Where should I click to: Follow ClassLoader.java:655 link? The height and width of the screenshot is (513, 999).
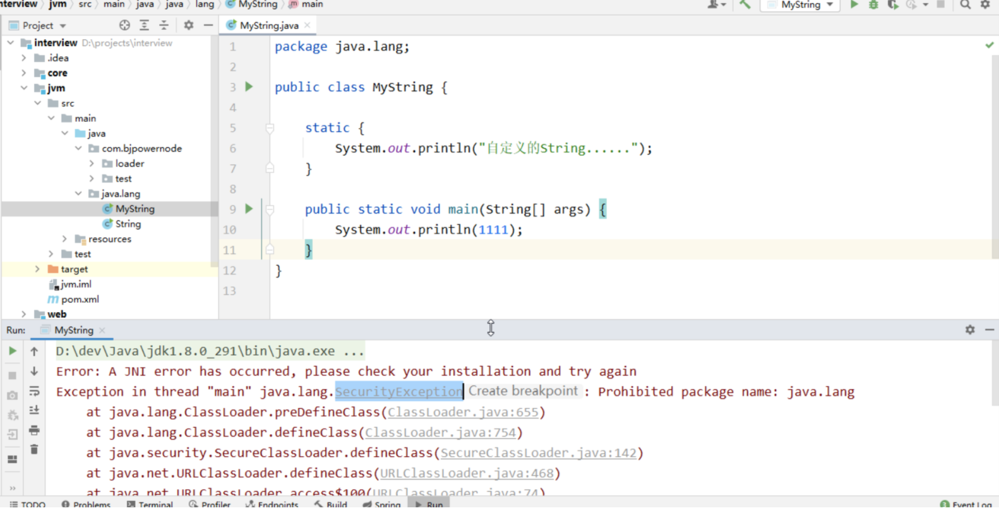coord(463,412)
